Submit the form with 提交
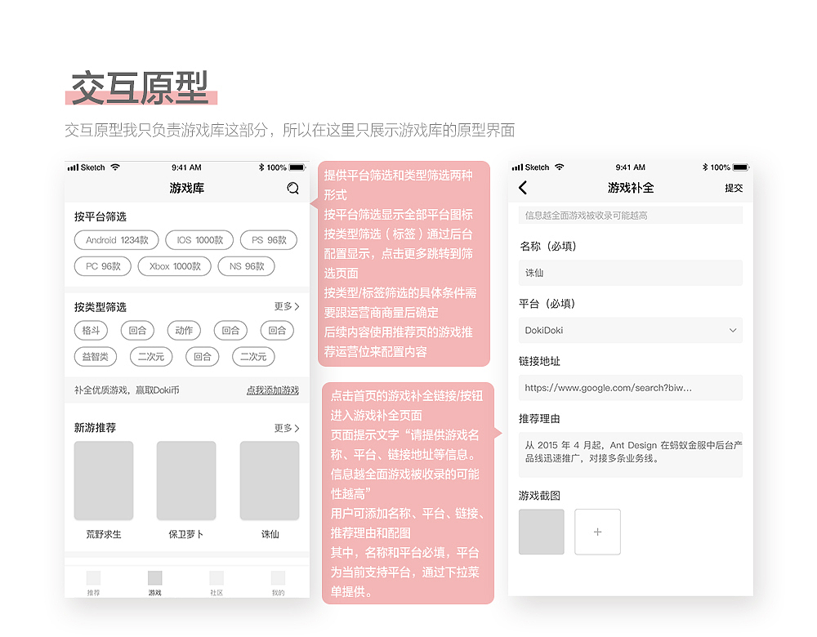817x637 pixels. [x=734, y=188]
